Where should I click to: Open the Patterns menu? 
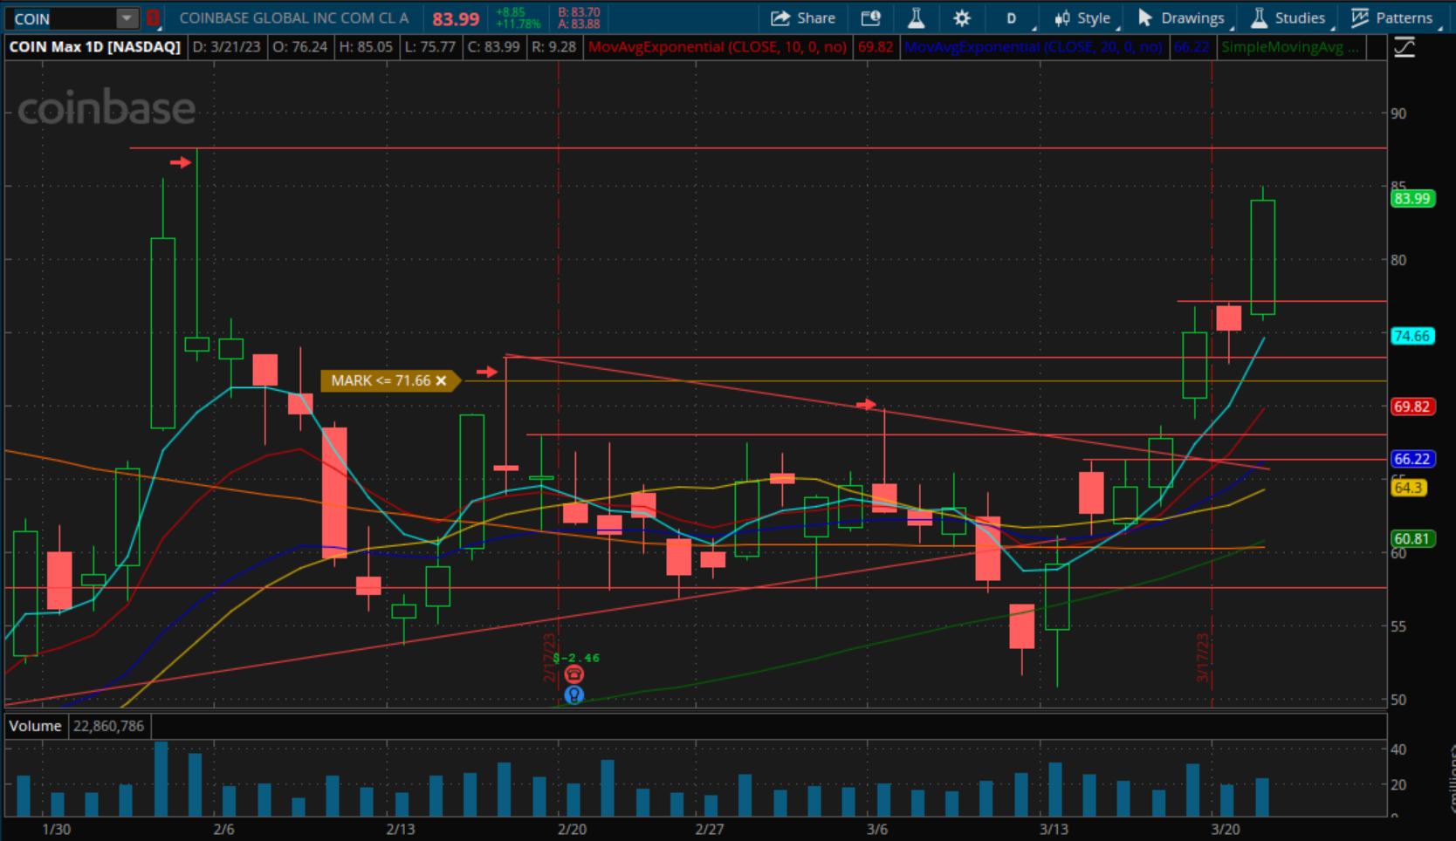[1392, 18]
